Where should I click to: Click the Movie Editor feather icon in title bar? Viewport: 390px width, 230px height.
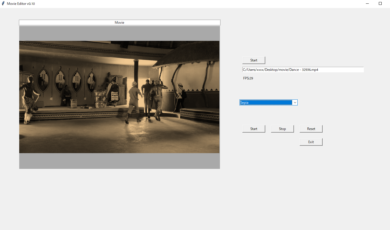pyautogui.click(x=3, y=4)
